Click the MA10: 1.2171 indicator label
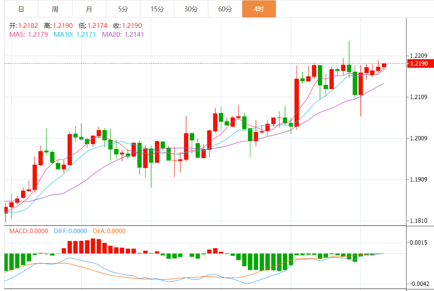The image size is (434, 291). (x=75, y=35)
